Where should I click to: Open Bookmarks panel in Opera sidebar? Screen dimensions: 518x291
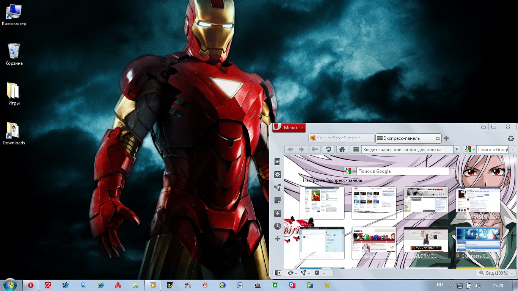point(278,162)
